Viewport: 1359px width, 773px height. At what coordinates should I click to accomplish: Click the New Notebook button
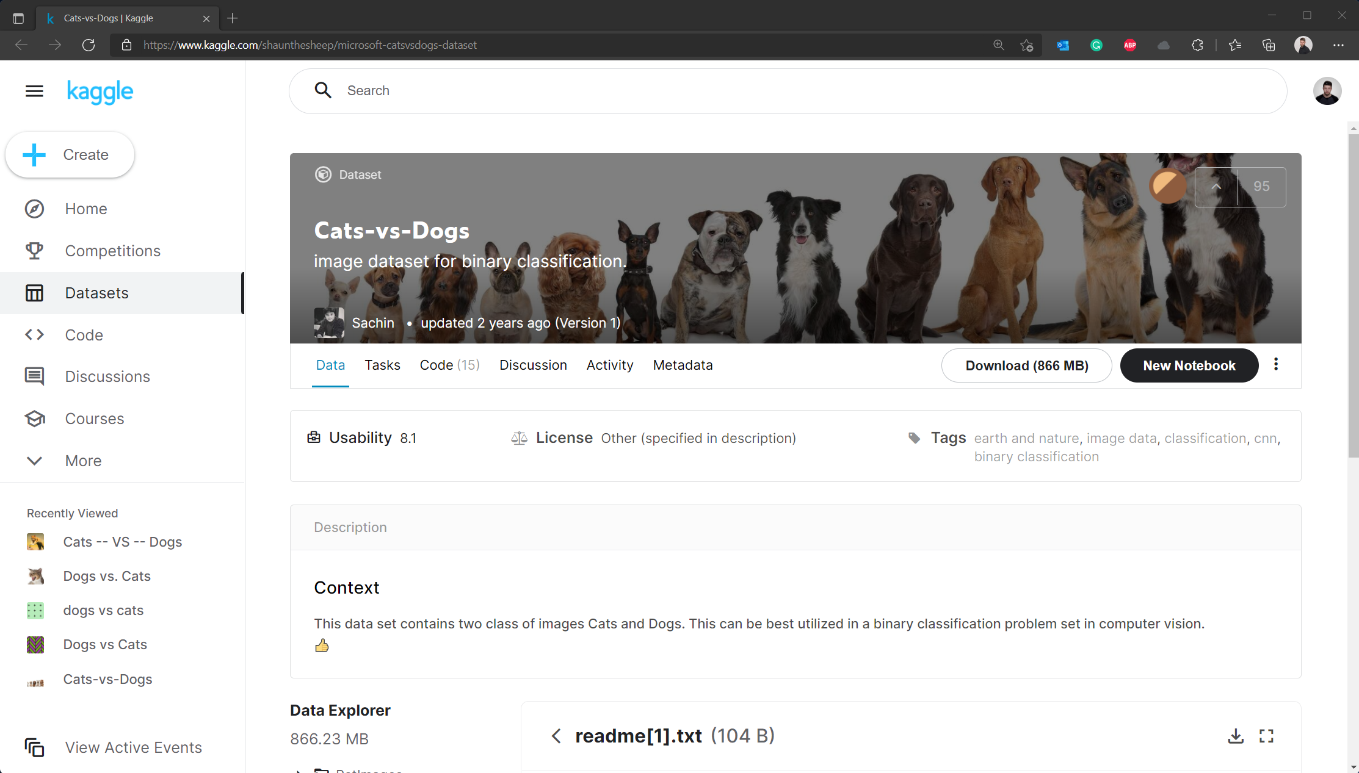tap(1190, 365)
